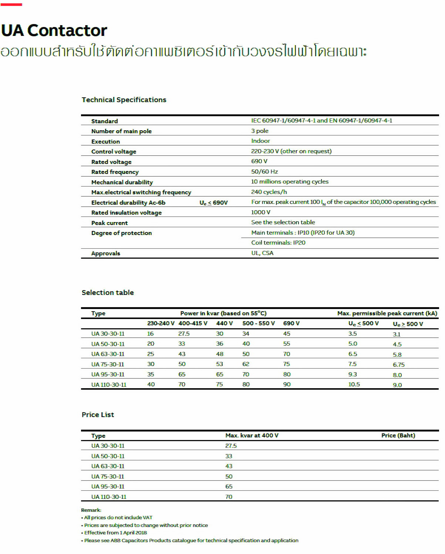Viewport: 445px width, 554px height.
Task: Click the "Approvals" row label
Action: tap(106, 253)
